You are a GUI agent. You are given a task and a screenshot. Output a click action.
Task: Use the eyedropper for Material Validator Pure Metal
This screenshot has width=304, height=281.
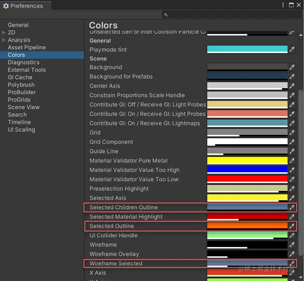[x=292, y=161]
